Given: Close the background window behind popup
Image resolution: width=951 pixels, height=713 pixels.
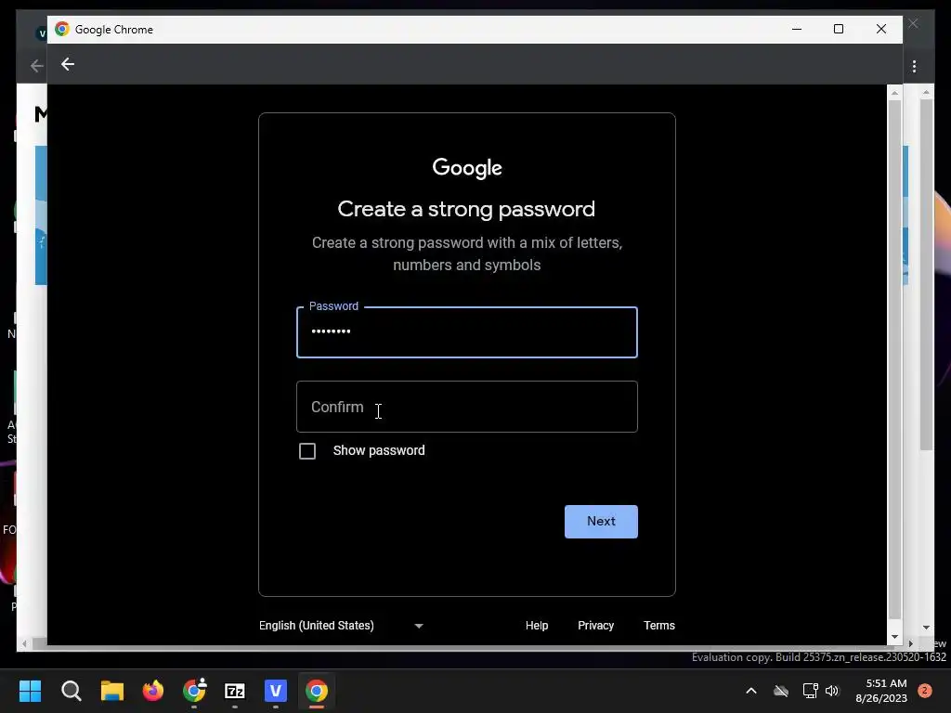Looking at the screenshot, I should [914, 23].
